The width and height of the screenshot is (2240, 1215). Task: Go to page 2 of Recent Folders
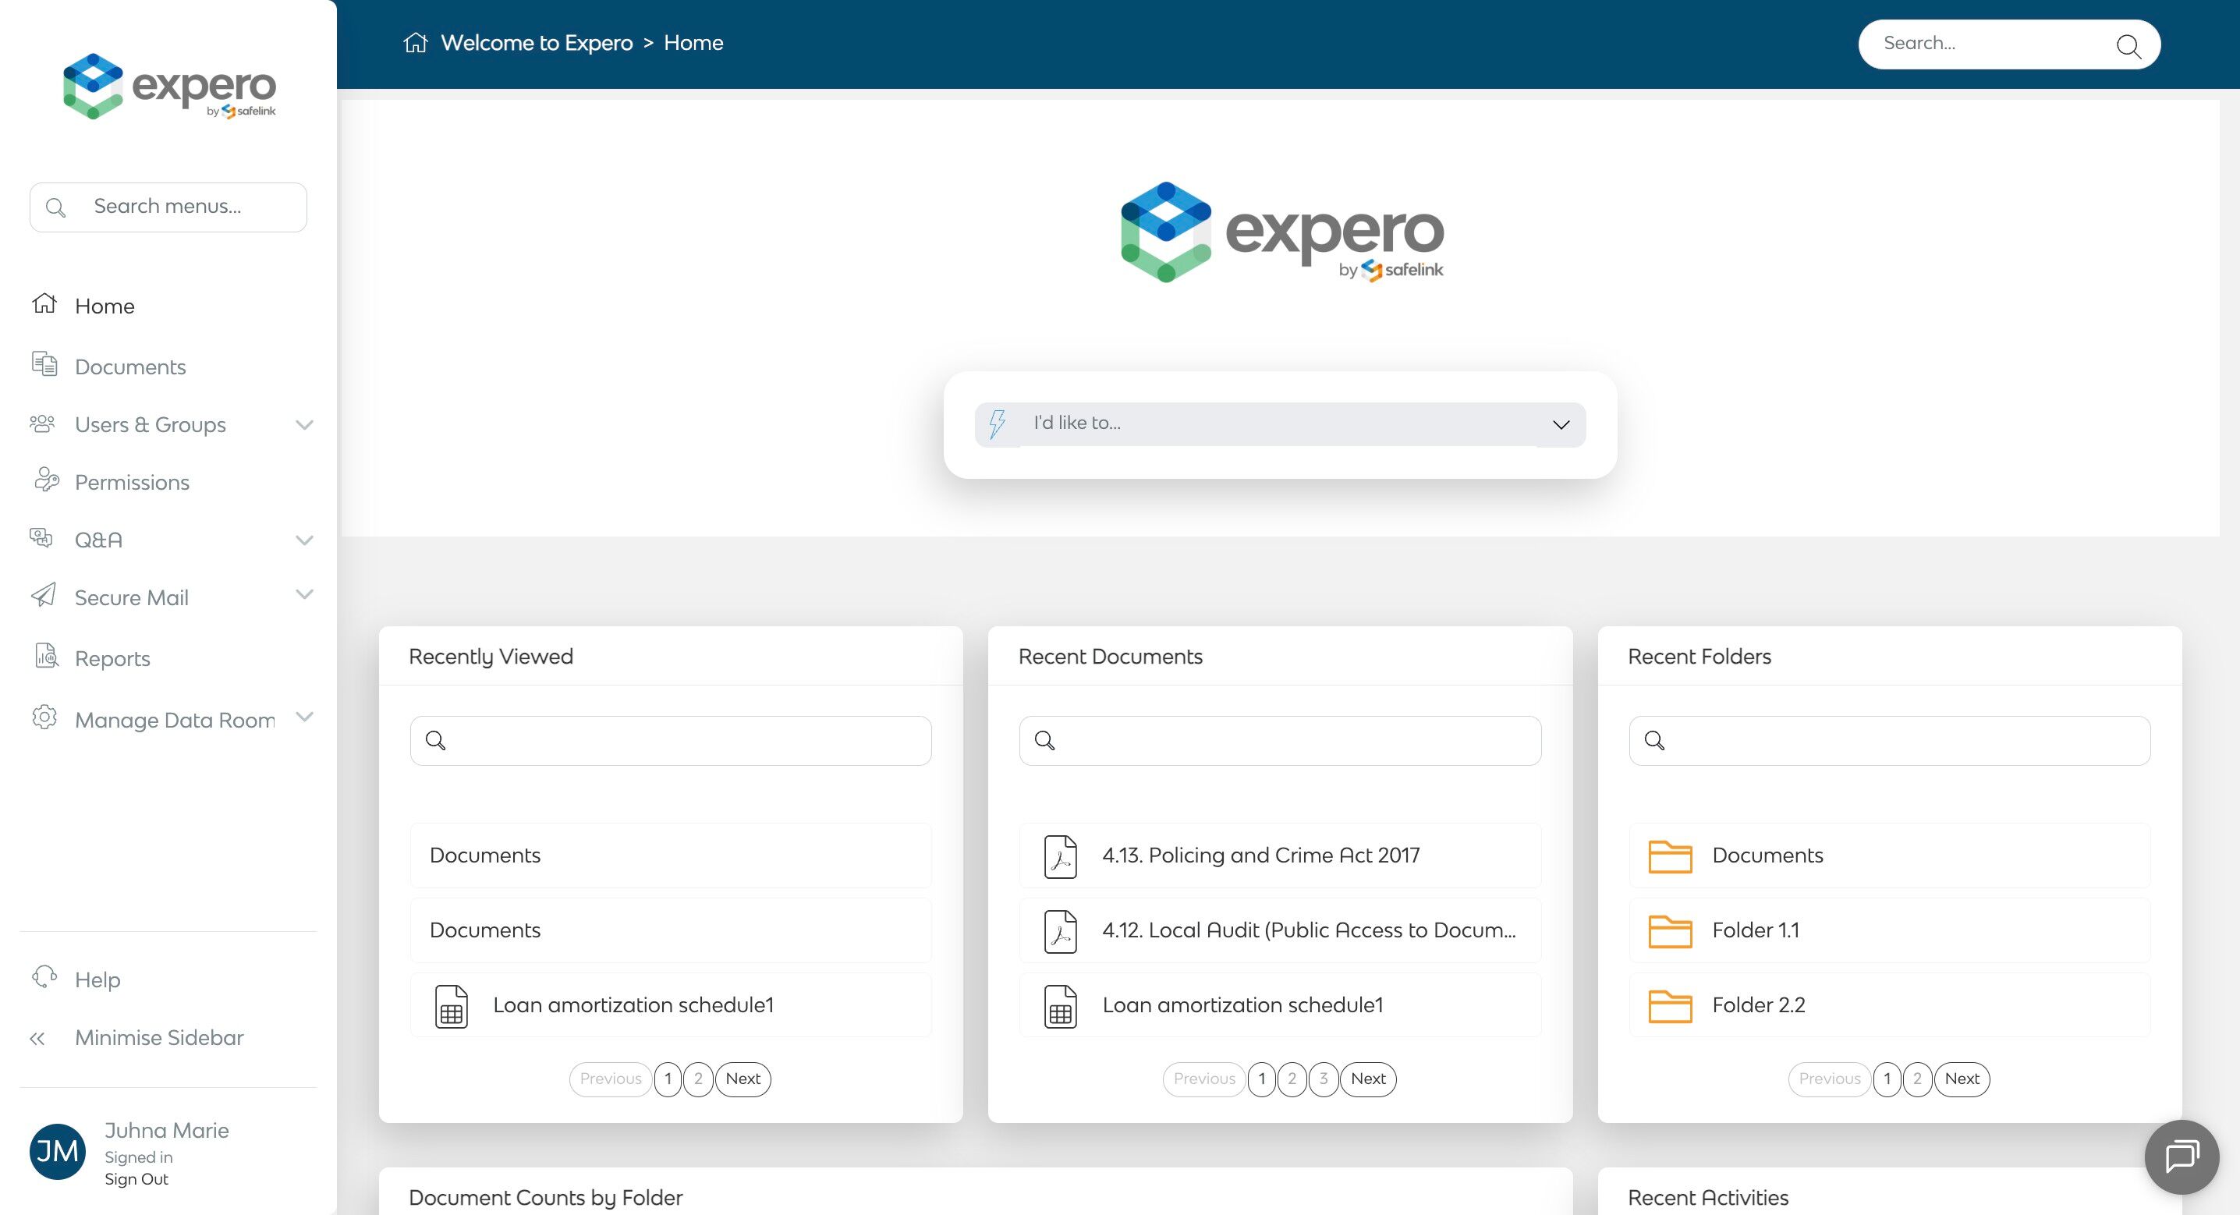click(1916, 1079)
